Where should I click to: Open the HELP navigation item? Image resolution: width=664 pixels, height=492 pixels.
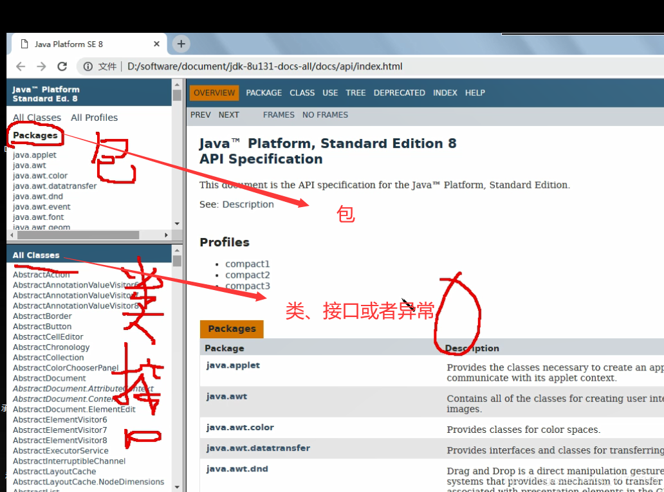(x=475, y=93)
